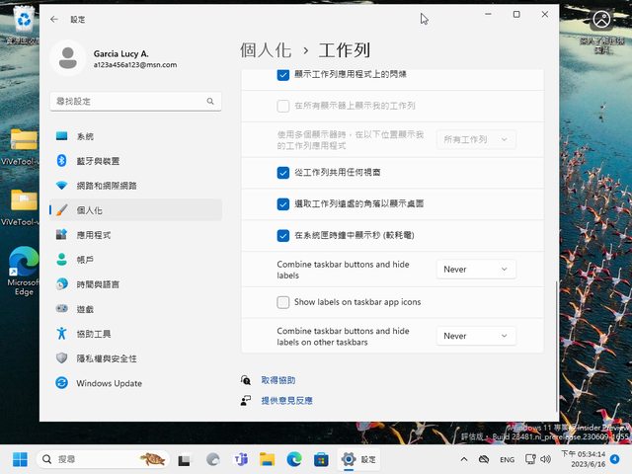Screen dimensions: 632x474
Task: Open Combine buttons on other taskbars dropdown
Action: click(476, 336)
